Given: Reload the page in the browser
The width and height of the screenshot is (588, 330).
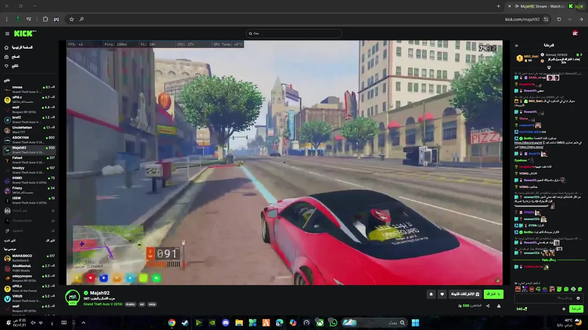Looking at the screenshot, I should [x=559, y=19].
